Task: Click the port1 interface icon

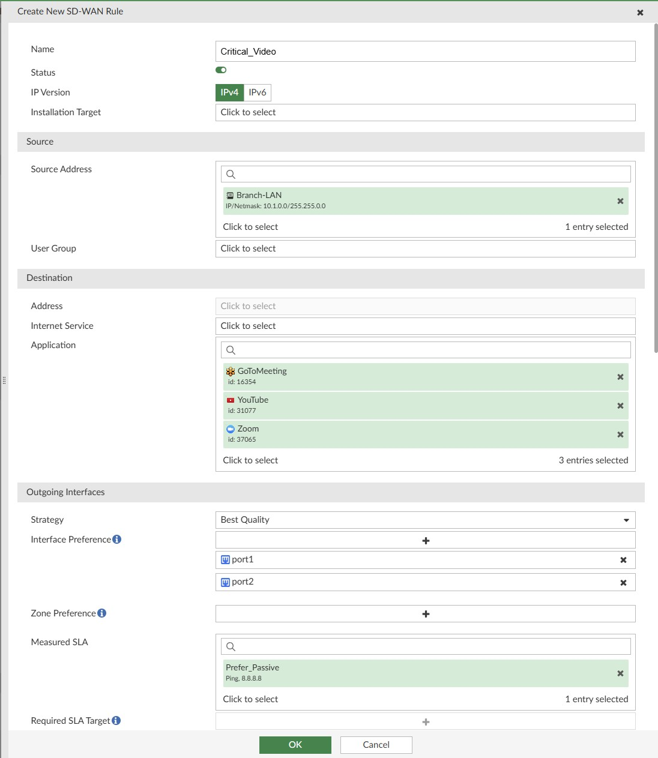Action: pos(226,560)
